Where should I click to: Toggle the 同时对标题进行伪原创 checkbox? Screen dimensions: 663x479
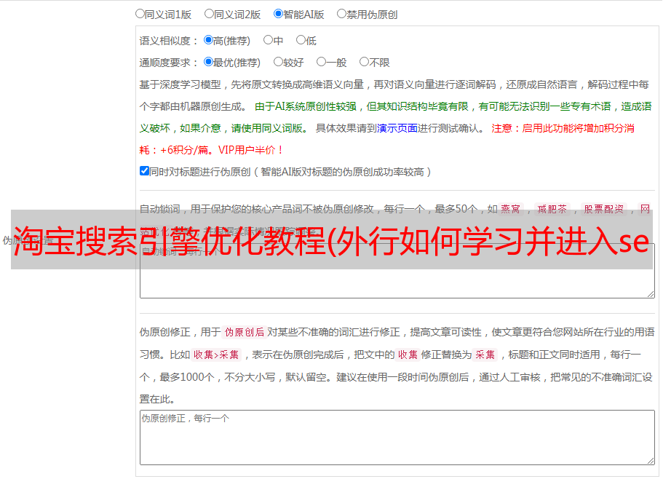144,171
